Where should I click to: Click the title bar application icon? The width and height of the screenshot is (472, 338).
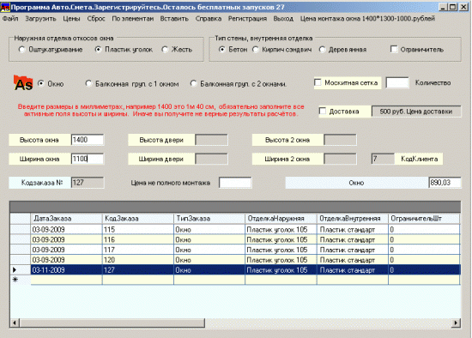click(5, 7)
